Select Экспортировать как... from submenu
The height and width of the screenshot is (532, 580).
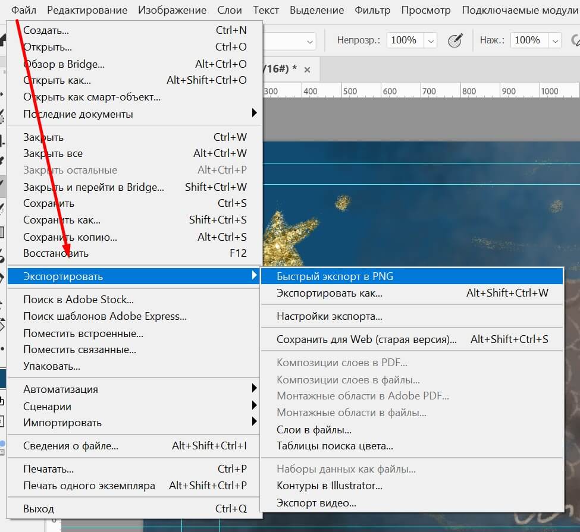click(329, 293)
